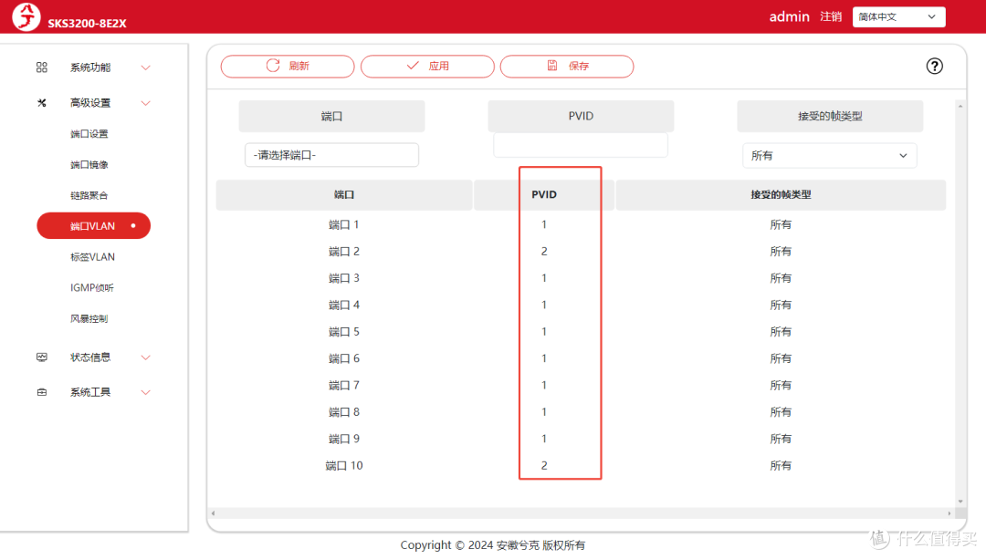Screen dimensions: 986x559
Task: Click the 系统功能 grid icon
Action: [x=41, y=67]
